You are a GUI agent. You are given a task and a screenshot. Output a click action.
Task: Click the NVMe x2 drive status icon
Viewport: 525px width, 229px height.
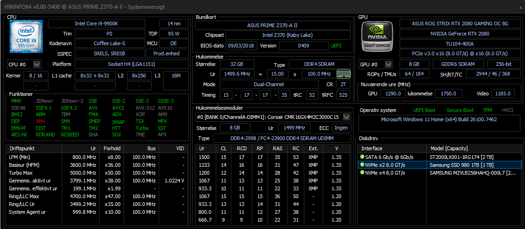point(362,165)
